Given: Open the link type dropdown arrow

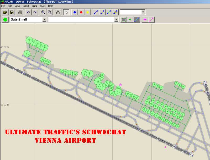Looking at the screenshot, I should (143, 12).
